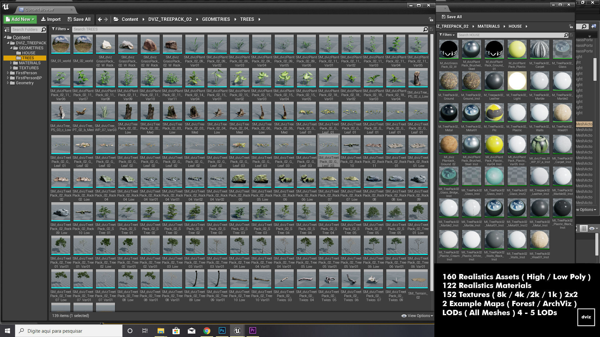600x337 pixels.
Task: Select the HOUSE folder in tree
Action: click(x=28, y=53)
